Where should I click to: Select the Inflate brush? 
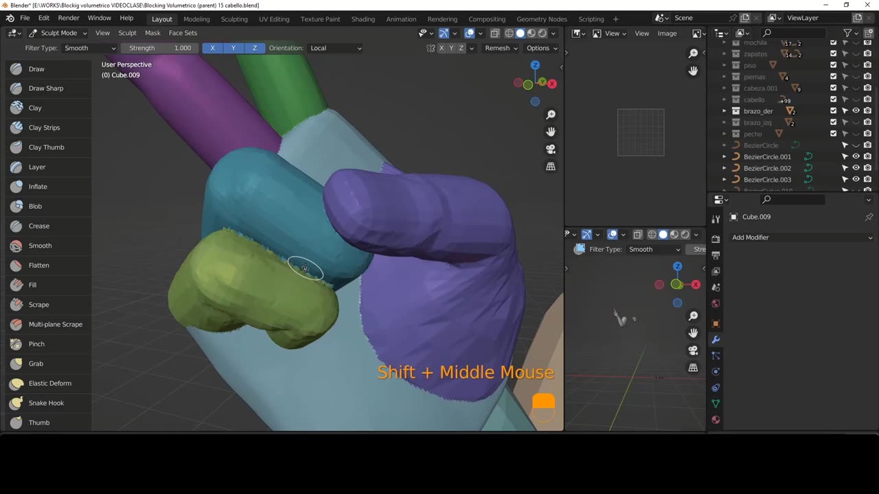[48, 187]
